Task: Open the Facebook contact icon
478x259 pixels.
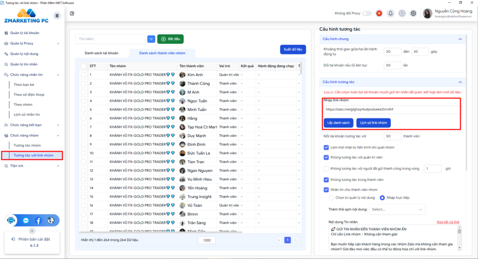Action: pos(38,221)
